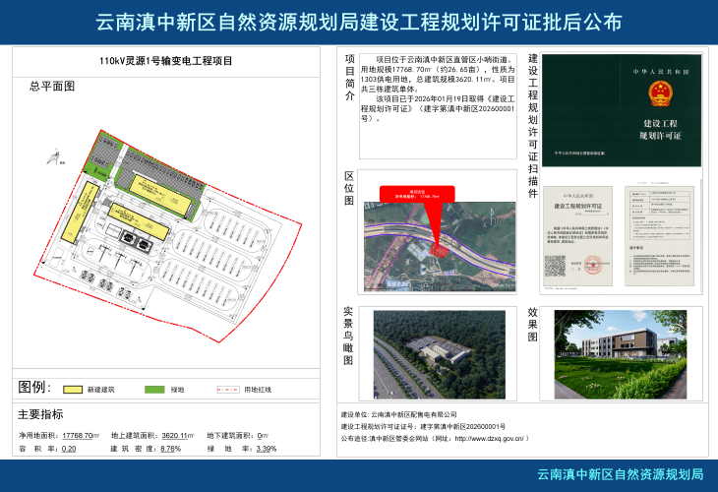
Task: Click the red callout label on location map
Action: point(417,194)
